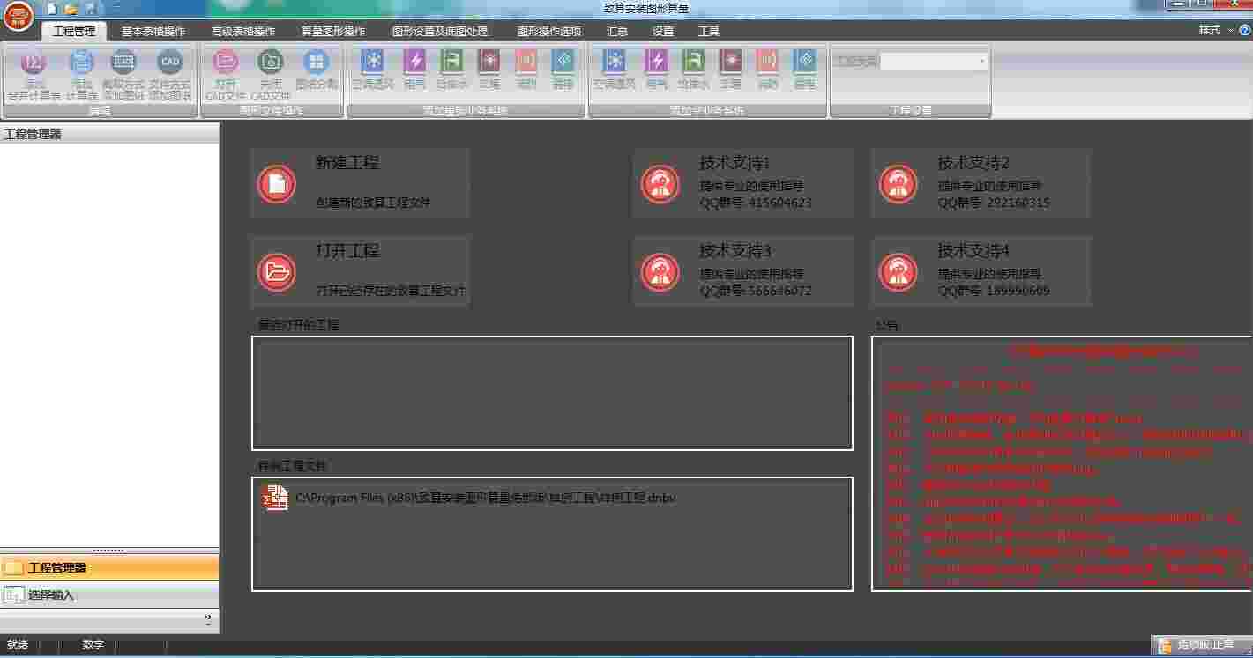Switch to the 汇总 ribbon tab
Image resolution: width=1253 pixels, height=658 pixels.
(615, 30)
